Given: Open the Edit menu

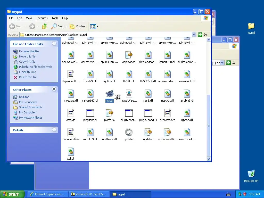Looking at the screenshot, I should coord(20,18).
